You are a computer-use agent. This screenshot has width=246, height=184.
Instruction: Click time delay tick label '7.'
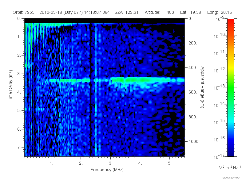pyautogui.click(x=19, y=148)
